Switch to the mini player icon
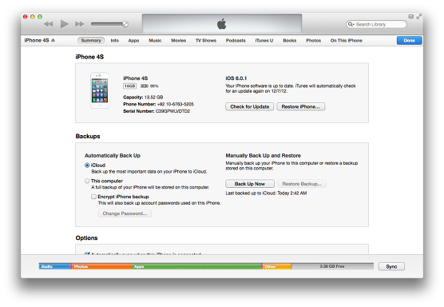 pyautogui.click(x=411, y=17)
